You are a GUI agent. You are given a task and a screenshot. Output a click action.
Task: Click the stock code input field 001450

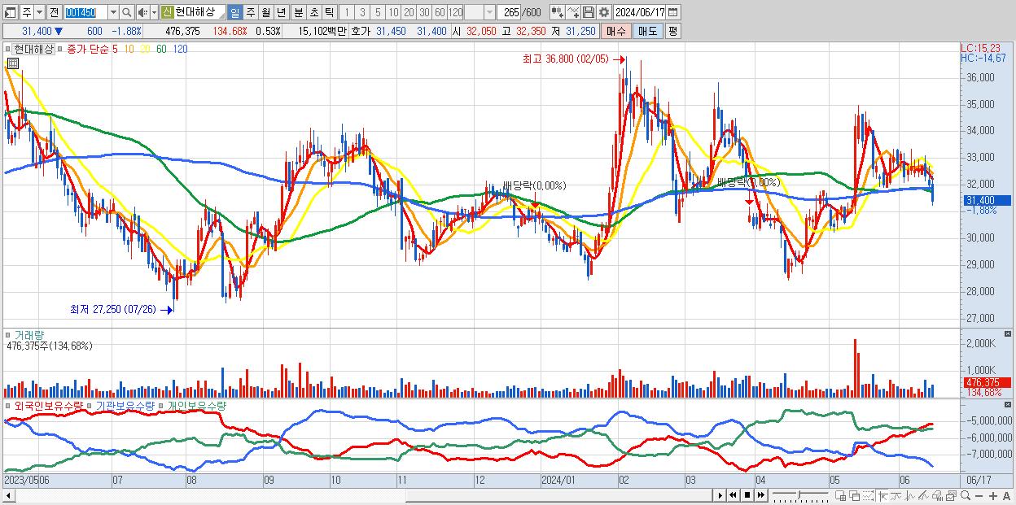[x=86, y=12]
